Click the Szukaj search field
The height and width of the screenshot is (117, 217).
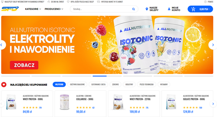click(x=102, y=9)
